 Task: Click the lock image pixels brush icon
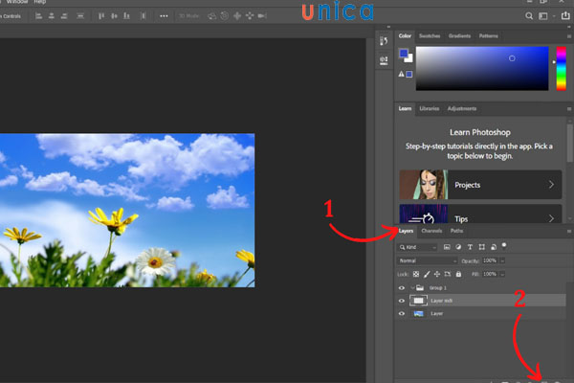[427, 273]
